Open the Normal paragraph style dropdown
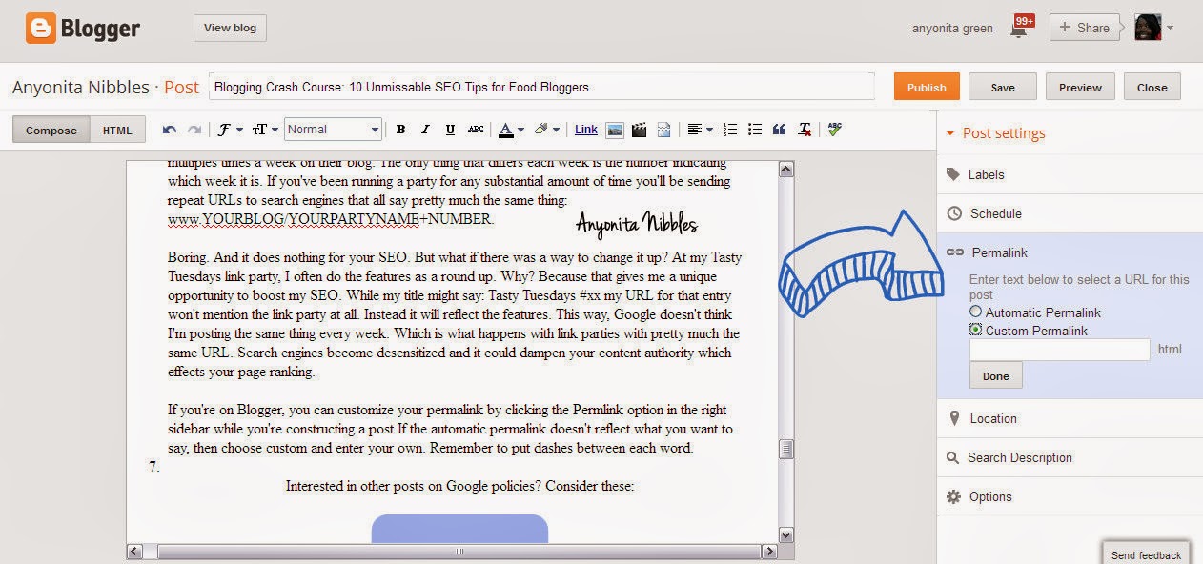 333,130
